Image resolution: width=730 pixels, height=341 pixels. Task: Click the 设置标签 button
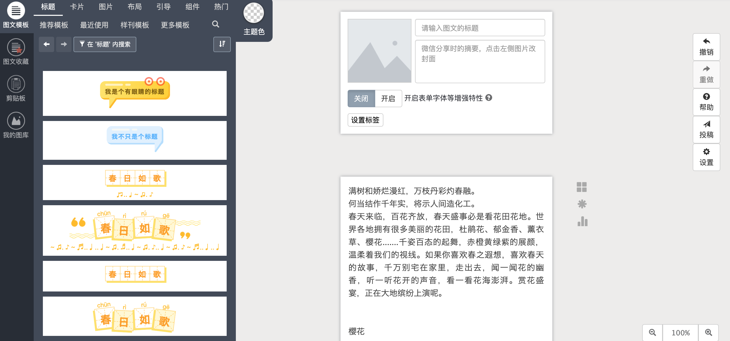pos(365,120)
